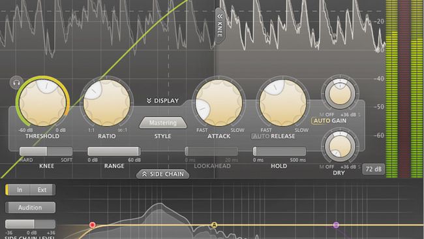Click the LOOKAHEAD label

tap(212, 166)
